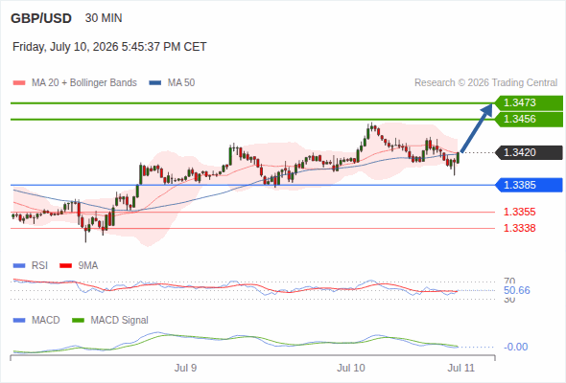Select the 1.3473 green resistance label
Image resolution: width=566 pixels, height=383 pixels.
(x=529, y=102)
